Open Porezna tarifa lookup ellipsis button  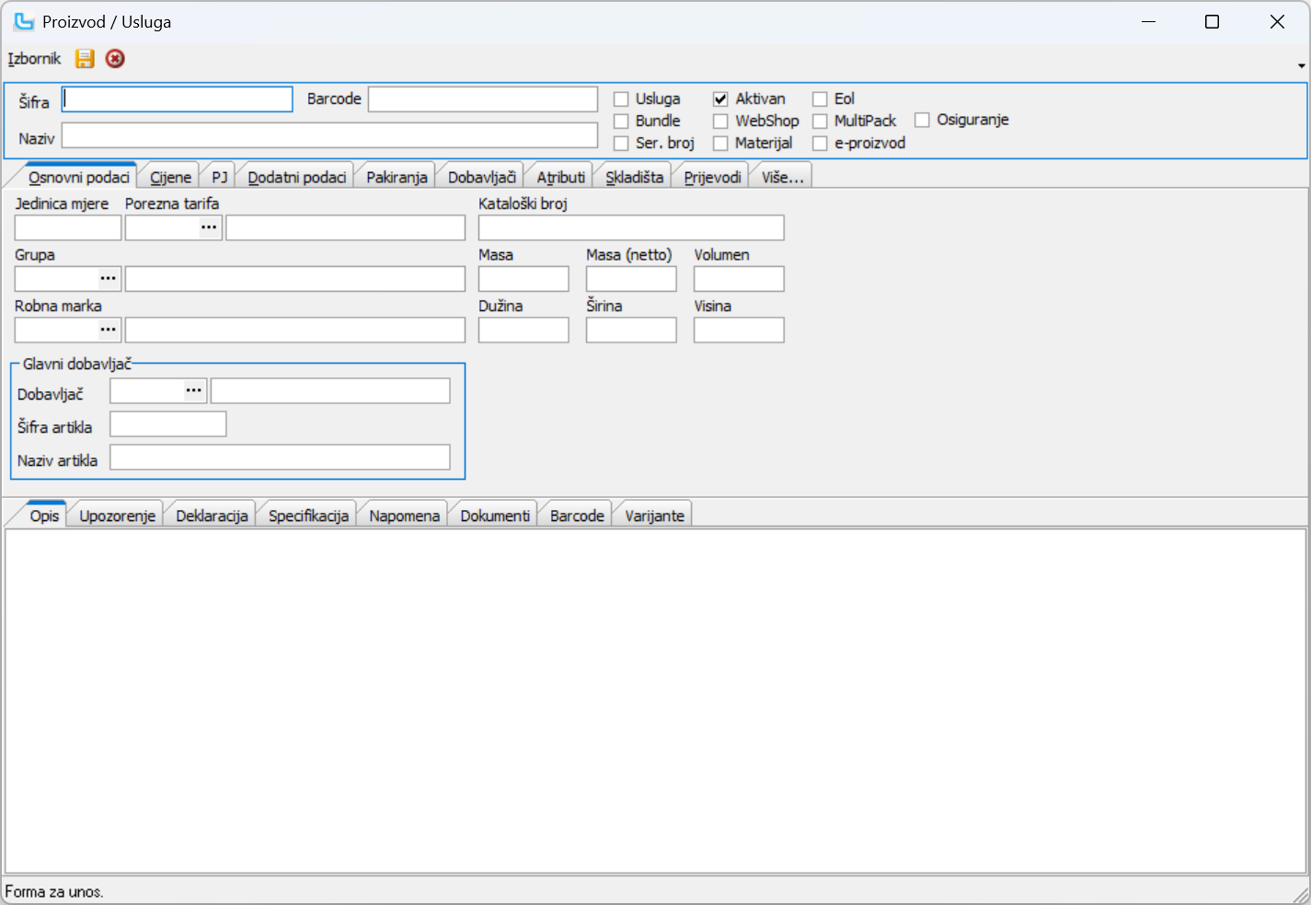210,227
